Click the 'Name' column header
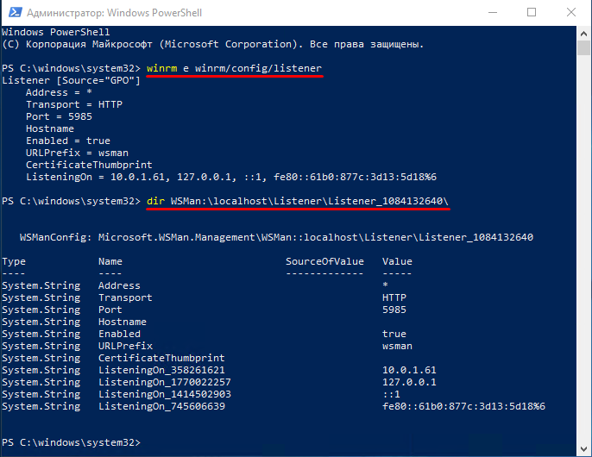The image size is (592, 457). (x=110, y=261)
